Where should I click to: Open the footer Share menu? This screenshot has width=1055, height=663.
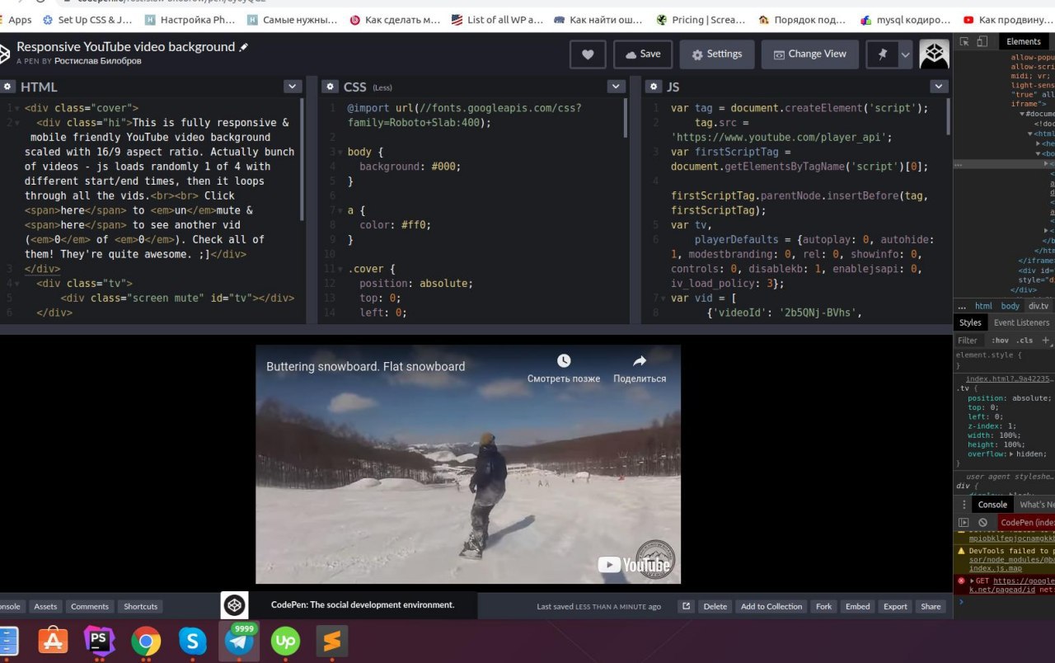click(x=931, y=606)
